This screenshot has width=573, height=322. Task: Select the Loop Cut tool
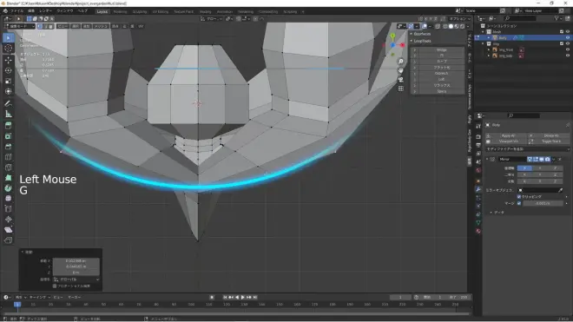pyautogui.click(x=9, y=157)
